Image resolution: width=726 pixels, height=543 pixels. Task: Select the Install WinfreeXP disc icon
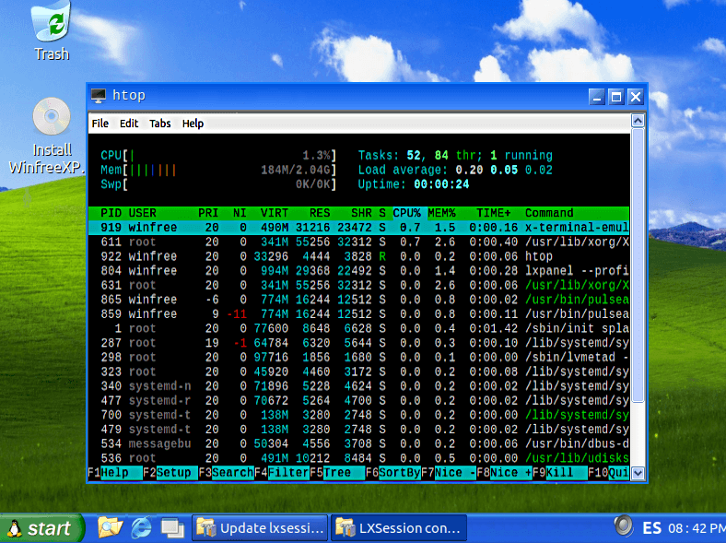(x=52, y=136)
